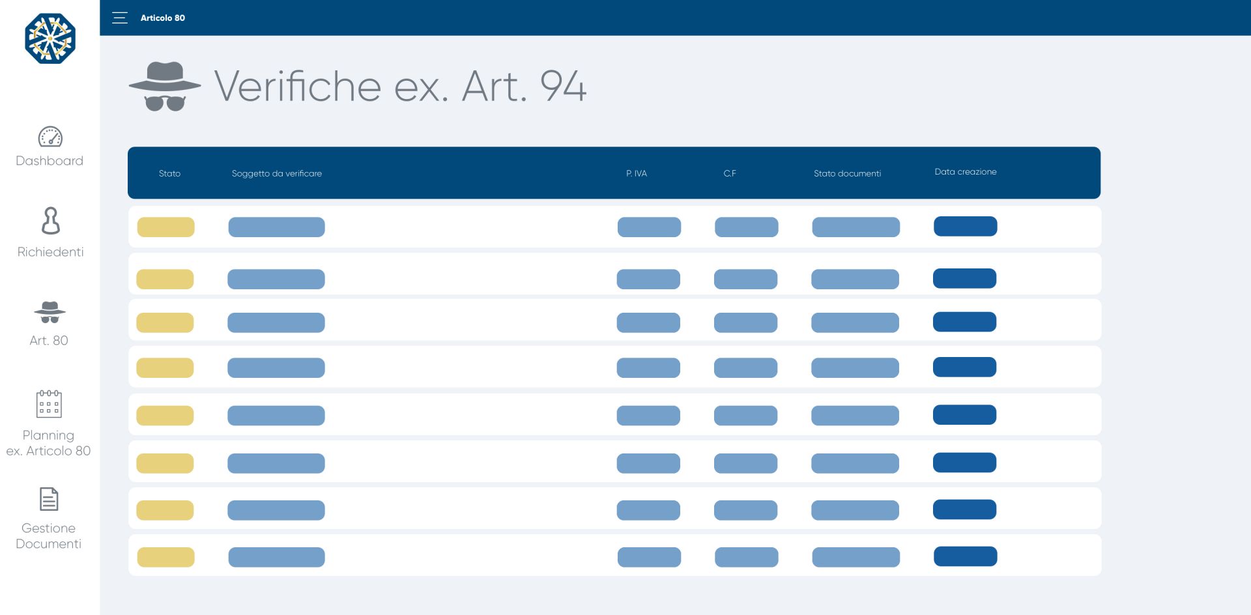The height and width of the screenshot is (615, 1251).
Task: Open the Planning calendar icon
Action: point(49,403)
